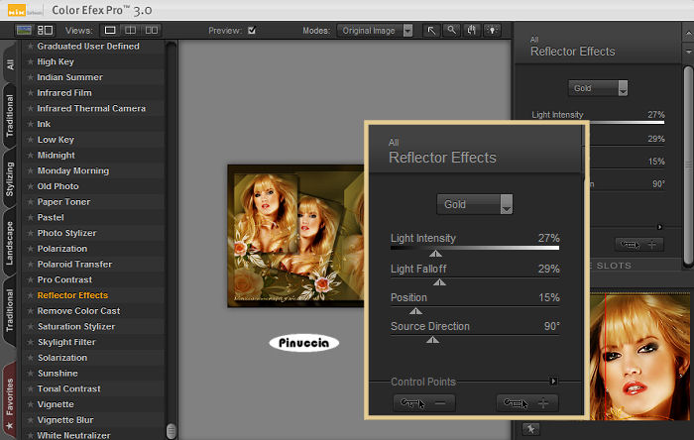Open the Landscape tab
694x440 pixels.
click(10, 243)
